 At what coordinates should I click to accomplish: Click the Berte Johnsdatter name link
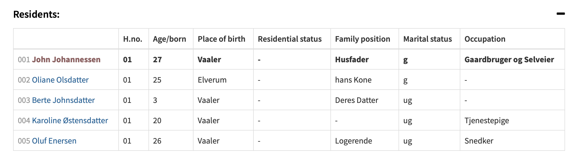pyautogui.click(x=63, y=100)
